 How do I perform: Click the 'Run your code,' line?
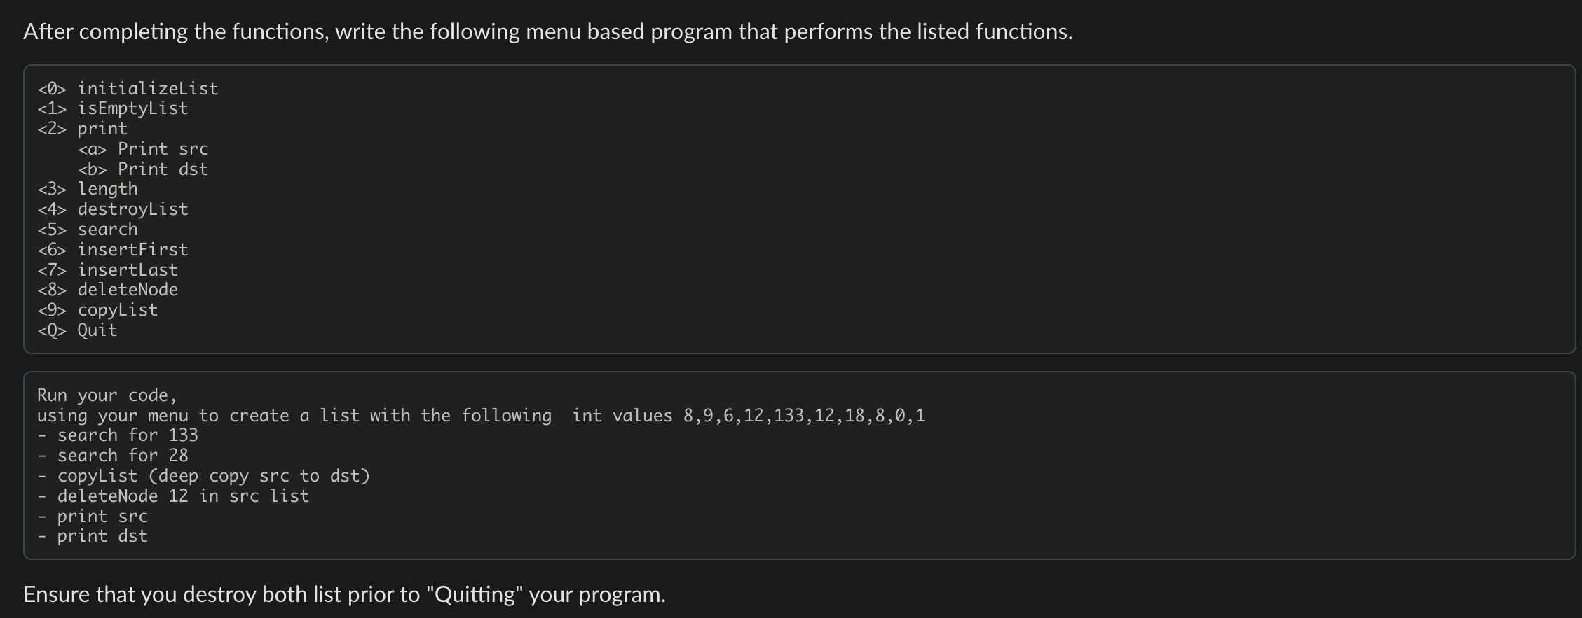point(107,395)
